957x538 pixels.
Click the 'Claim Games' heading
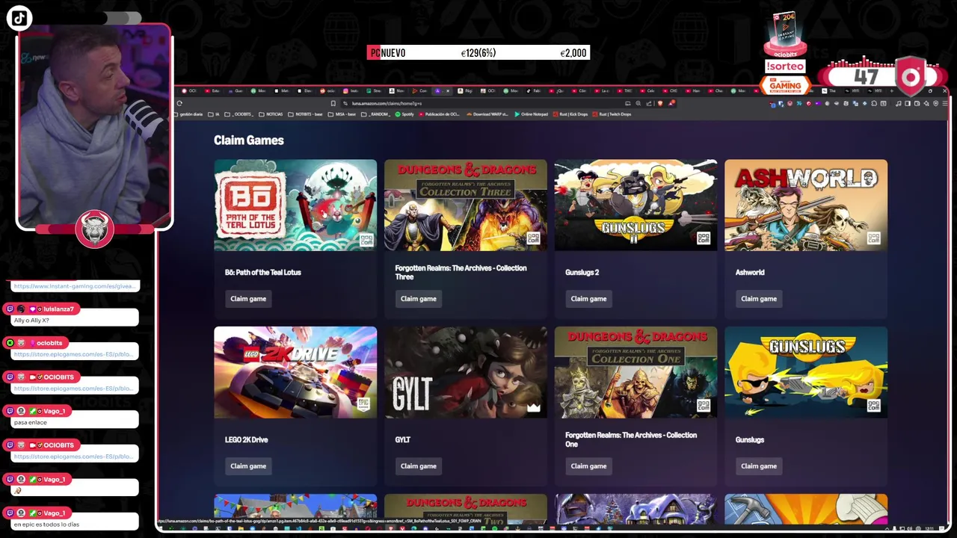click(x=249, y=140)
